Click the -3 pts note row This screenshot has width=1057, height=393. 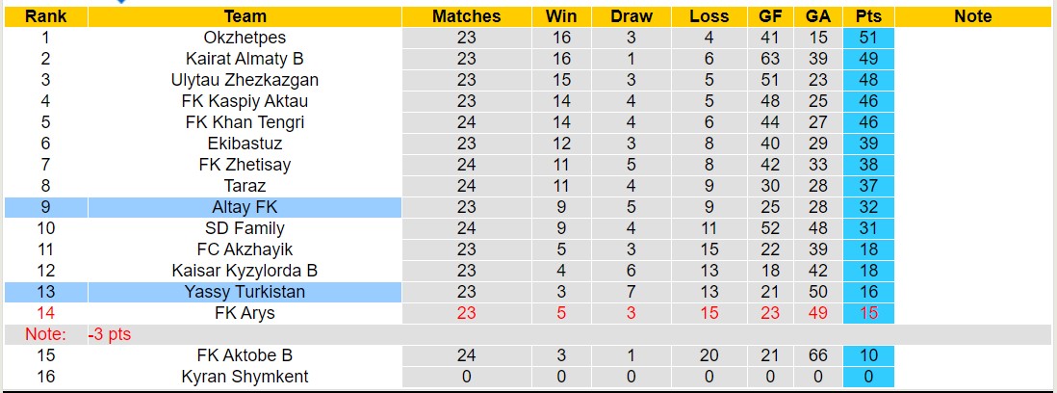point(109,334)
